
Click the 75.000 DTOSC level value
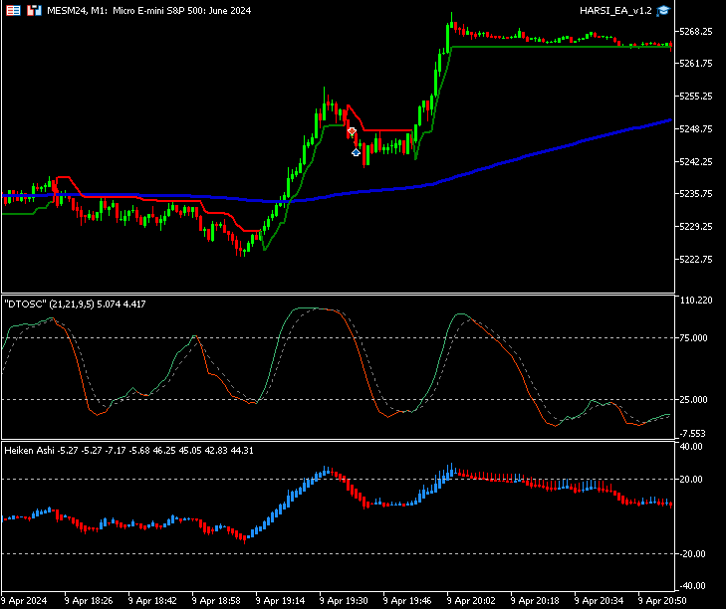(x=693, y=337)
